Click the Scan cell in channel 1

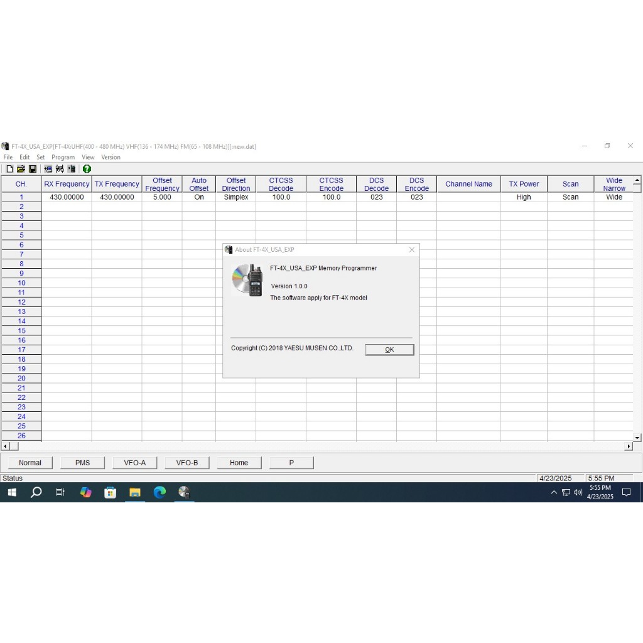tap(570, 197)
